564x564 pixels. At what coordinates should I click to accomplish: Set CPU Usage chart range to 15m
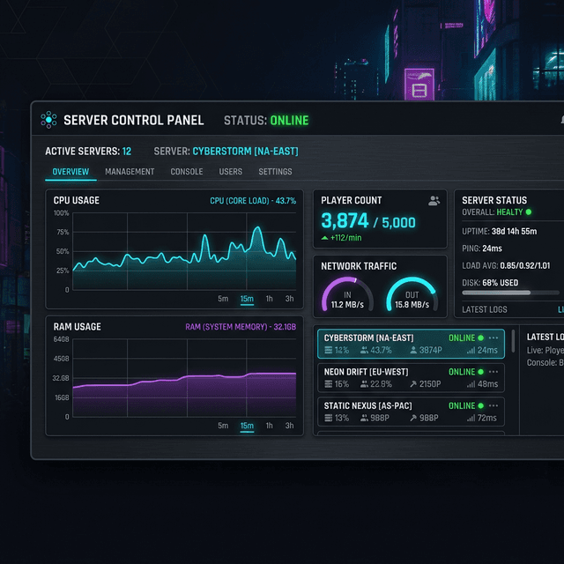pyautogui.click(x=247, y=299)
